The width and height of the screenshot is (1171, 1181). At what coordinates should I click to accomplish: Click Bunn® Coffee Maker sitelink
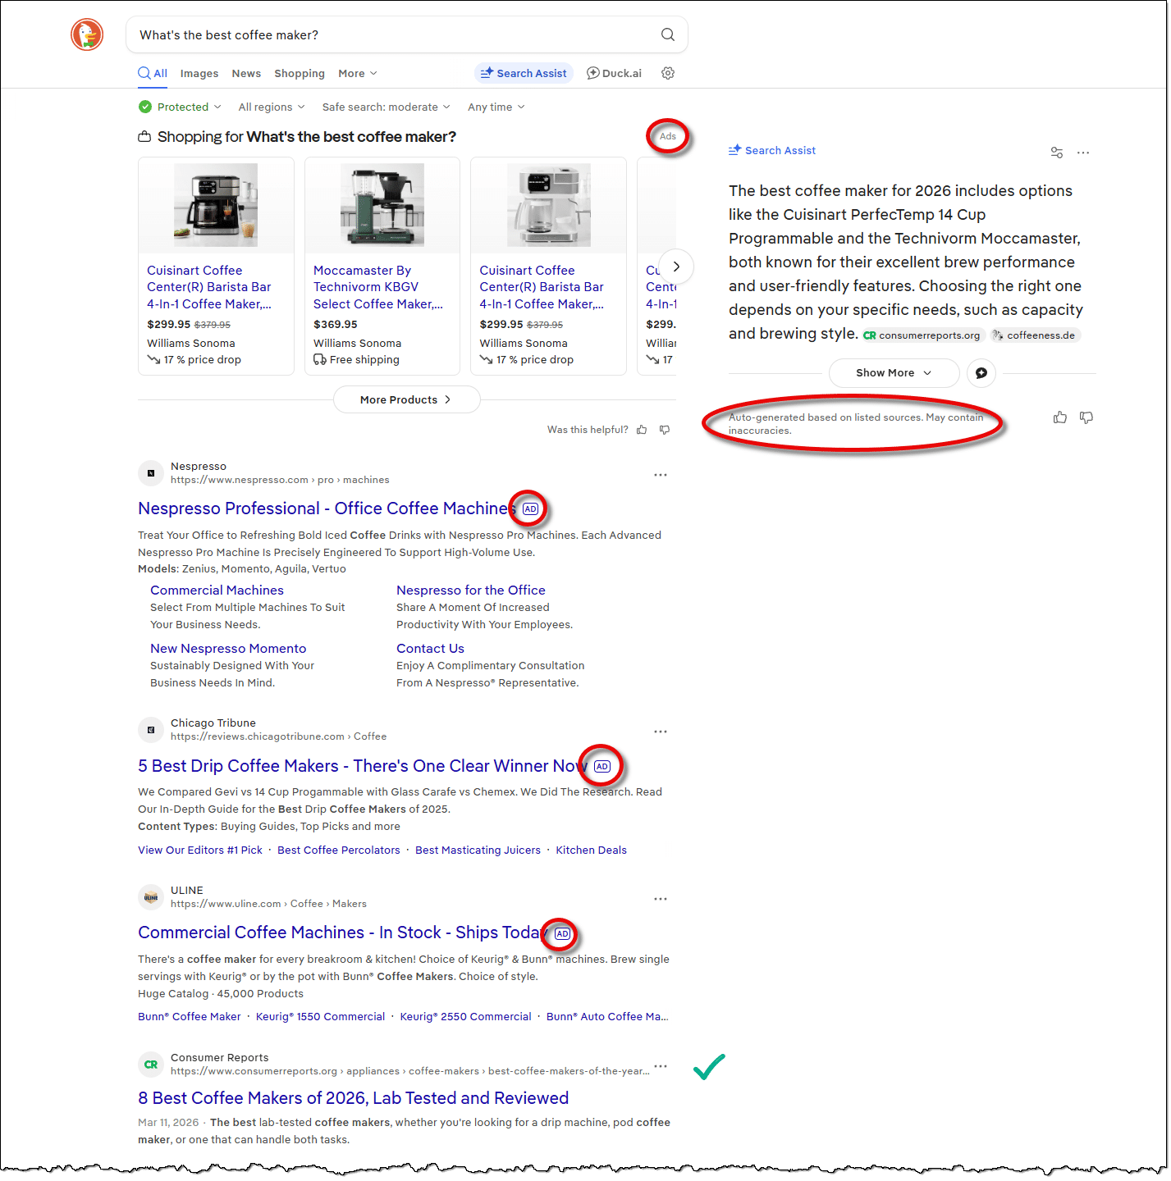click(x=190, y=1017)
